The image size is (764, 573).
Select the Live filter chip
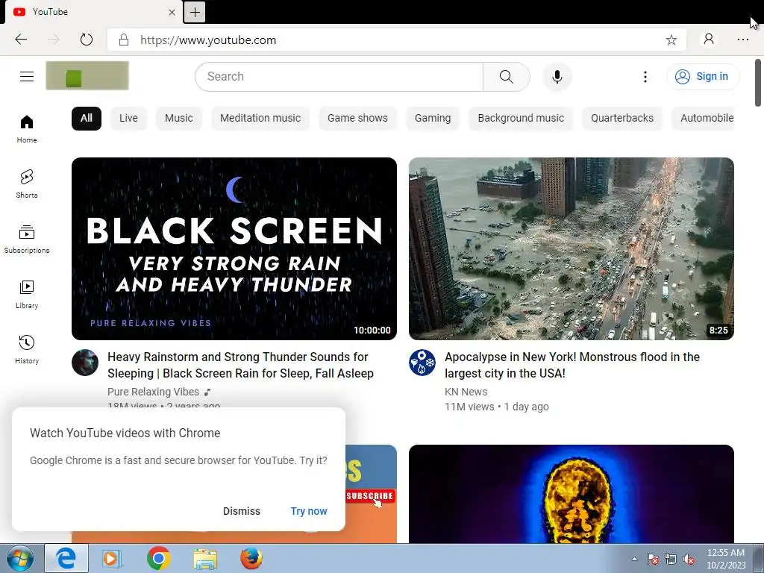point(128,119)
